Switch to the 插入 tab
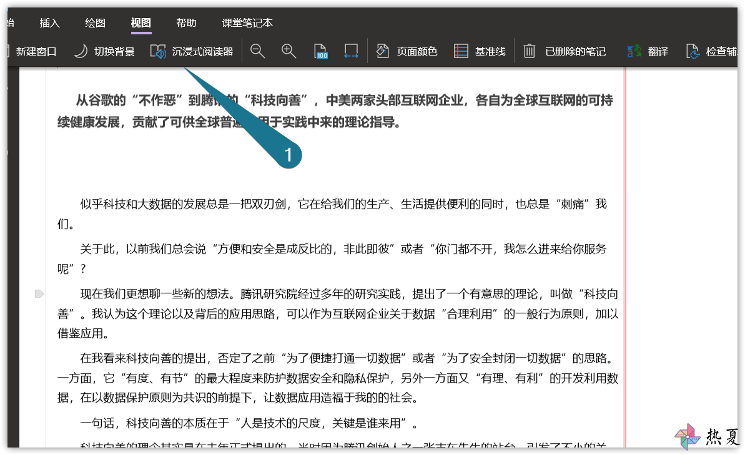Viewport: 745px width, 455px height. (x=49, y=23)
